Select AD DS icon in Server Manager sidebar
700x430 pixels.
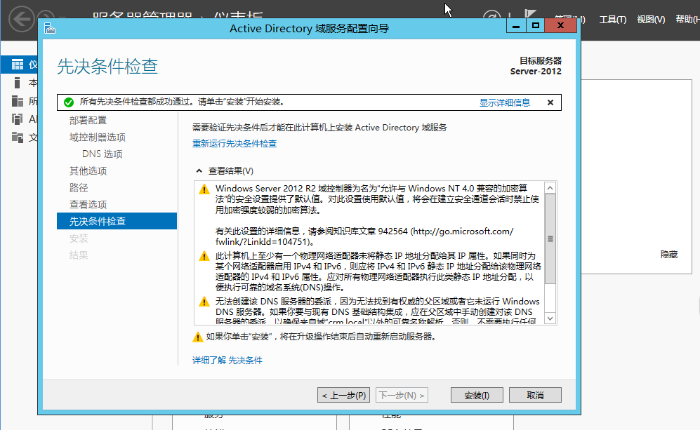tap(18, 119)
